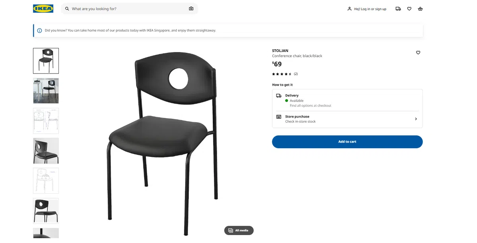
Task: Click the search magnifier icon
Action: pyautogui.click(x=67, y=9)
